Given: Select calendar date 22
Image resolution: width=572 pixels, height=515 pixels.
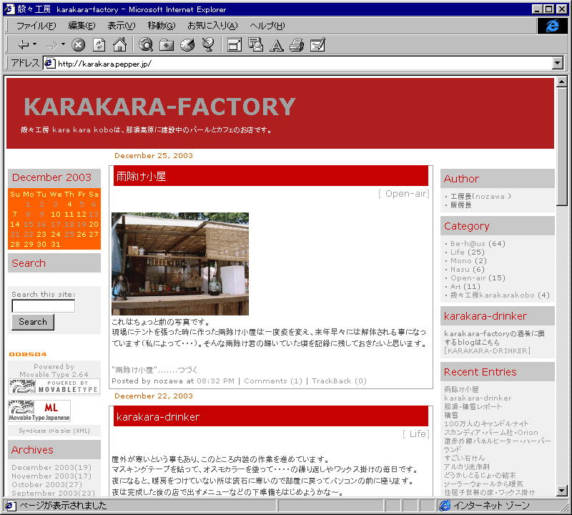Looking at the screenshot, I should click(29, 234).
